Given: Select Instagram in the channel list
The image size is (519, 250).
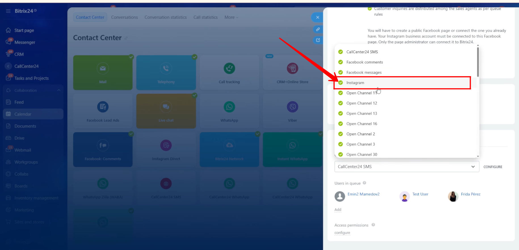Looking at the screenshot, I should 355,83.
